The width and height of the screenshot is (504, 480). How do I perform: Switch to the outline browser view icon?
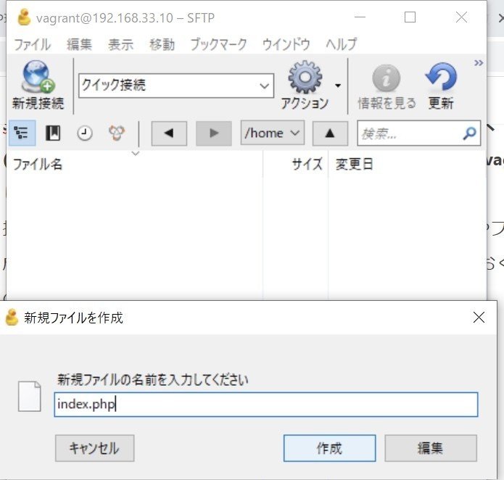point(22,133)
